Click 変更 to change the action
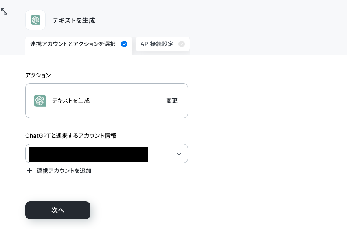Image resolution: width=347 pixels, height=229 pixels. click(172, 101)
